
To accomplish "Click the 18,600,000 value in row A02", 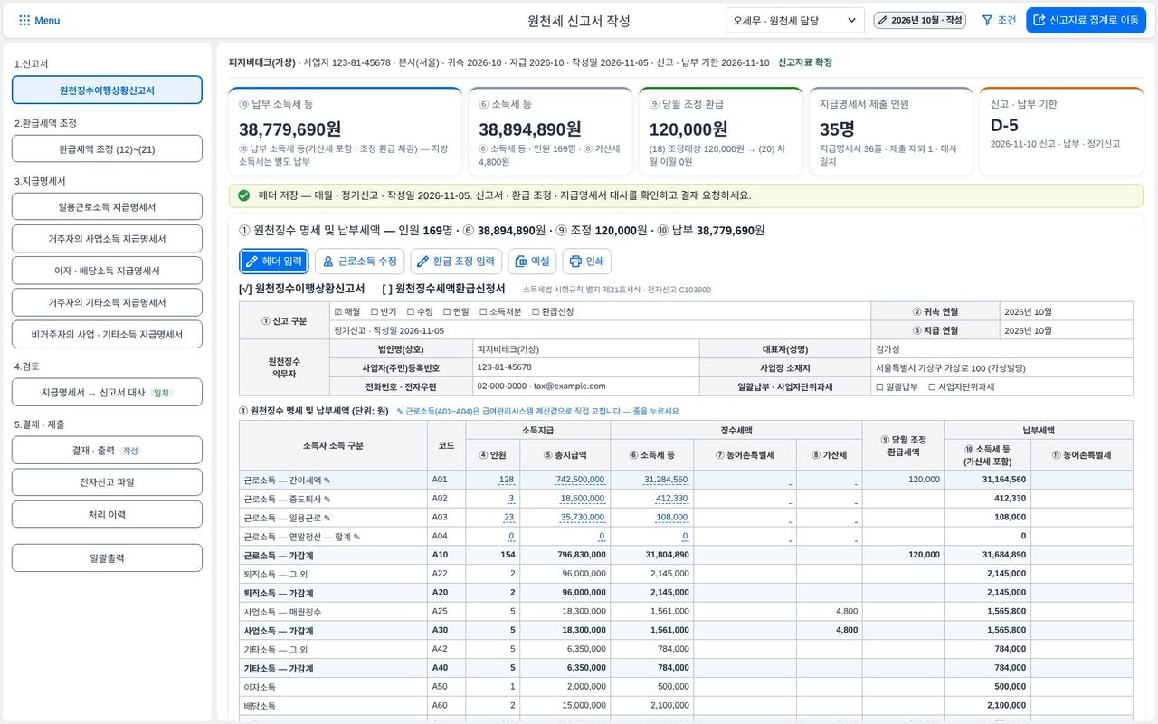I will coord(583,499).
